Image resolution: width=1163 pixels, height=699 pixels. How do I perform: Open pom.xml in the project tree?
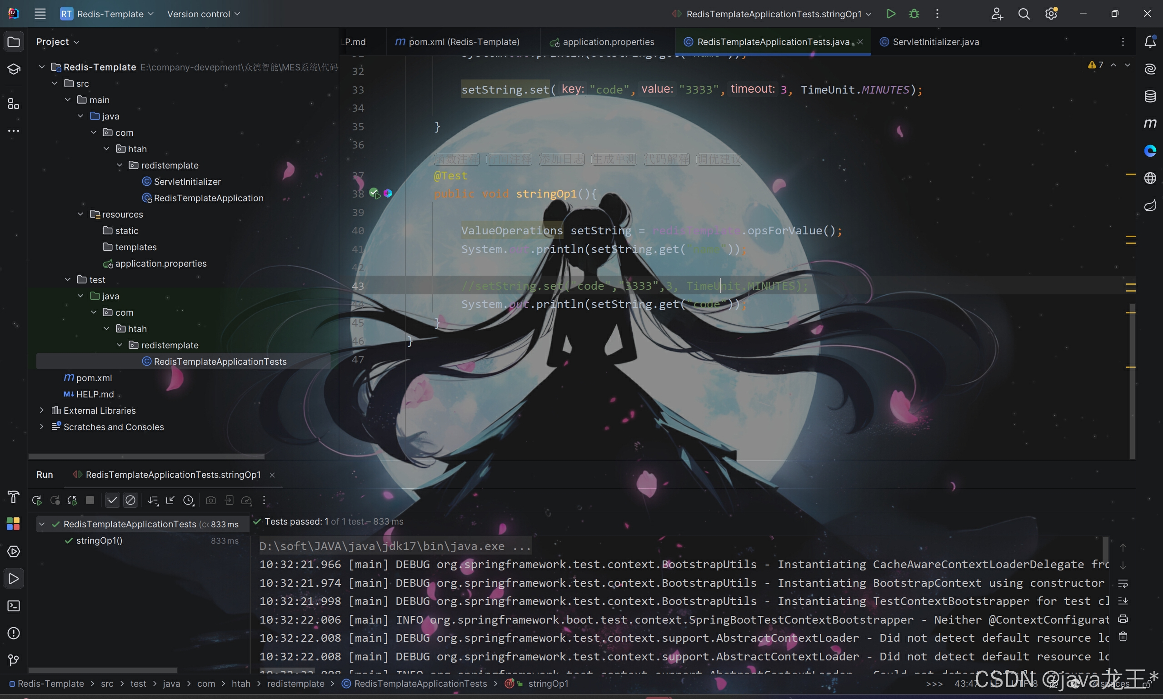click(x=94, y=378)
